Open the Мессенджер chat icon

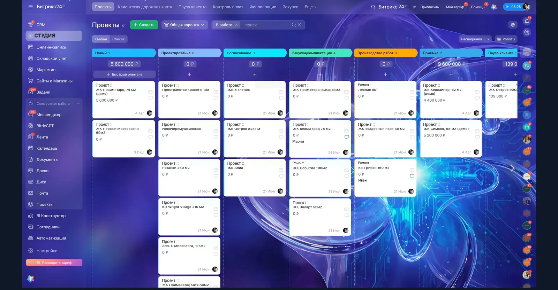point(31,114)
